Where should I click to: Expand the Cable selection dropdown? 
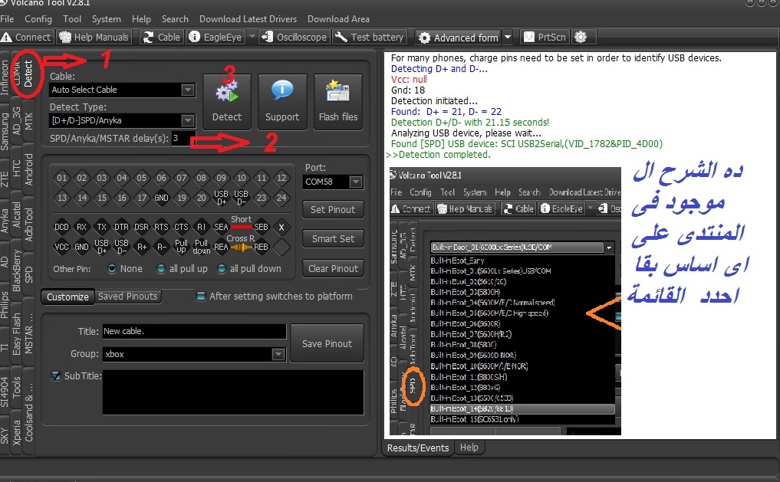188,90
